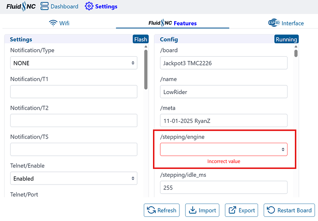Click the Import button

(x=202, y=210)
